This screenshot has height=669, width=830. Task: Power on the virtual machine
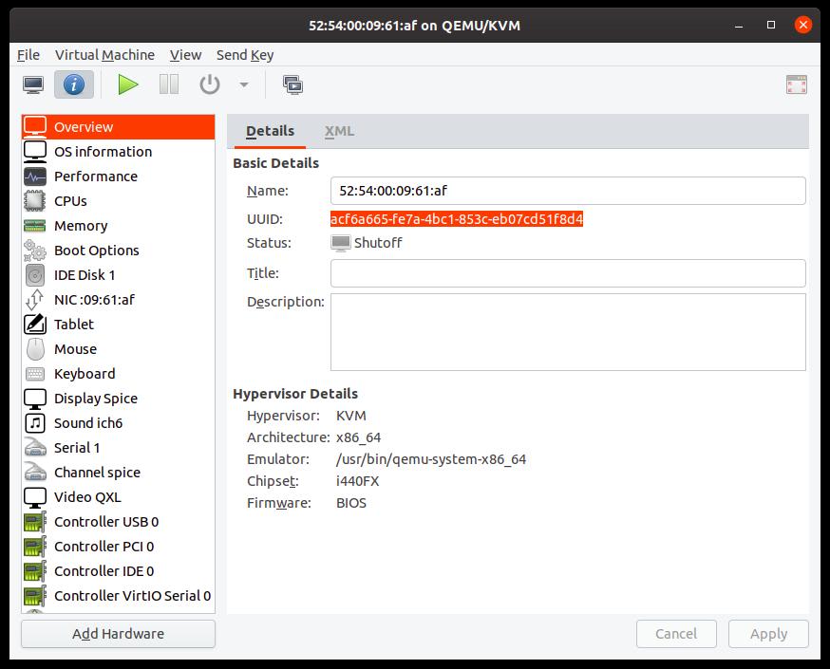coord(127,84)
